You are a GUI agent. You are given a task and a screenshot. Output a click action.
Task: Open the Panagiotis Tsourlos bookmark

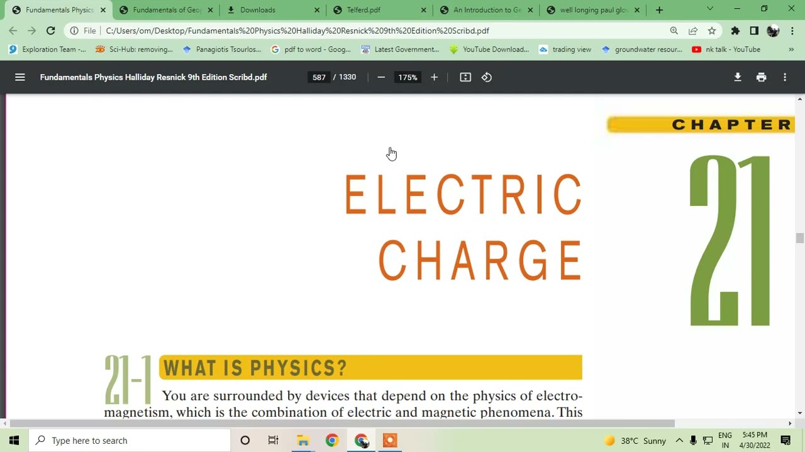pos(221,49)
